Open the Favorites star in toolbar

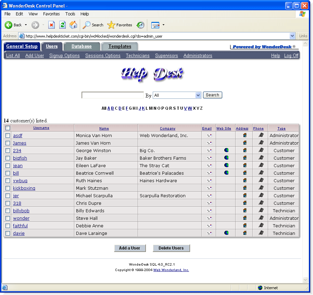pos(120,25)
